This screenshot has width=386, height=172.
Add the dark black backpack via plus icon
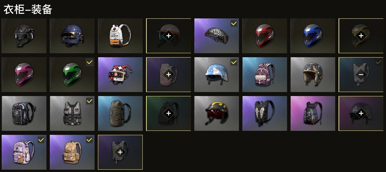(168, 113)
